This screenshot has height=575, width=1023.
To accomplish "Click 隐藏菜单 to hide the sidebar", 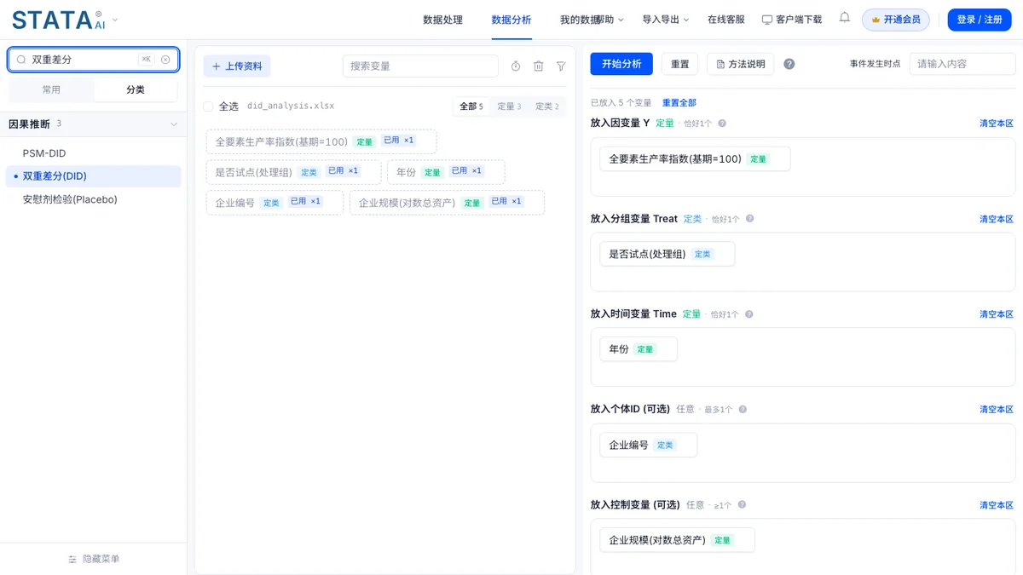I will pyautogui.click(x=94, y=559).
